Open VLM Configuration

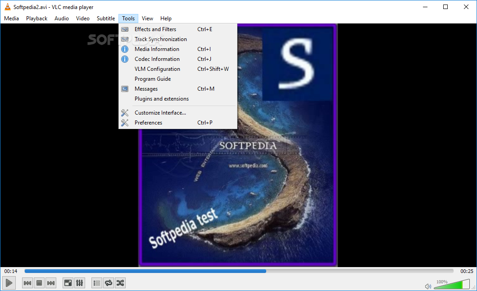(x=177, y=69)
